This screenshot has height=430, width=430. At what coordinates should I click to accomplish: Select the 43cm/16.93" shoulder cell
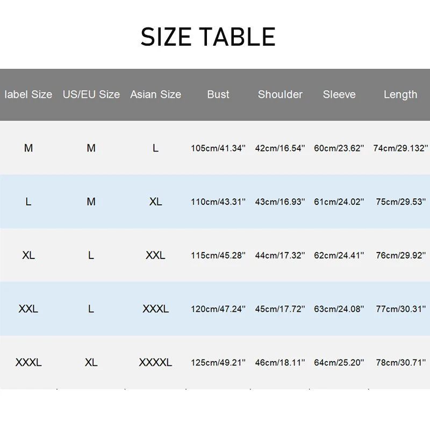coord(280,202)
